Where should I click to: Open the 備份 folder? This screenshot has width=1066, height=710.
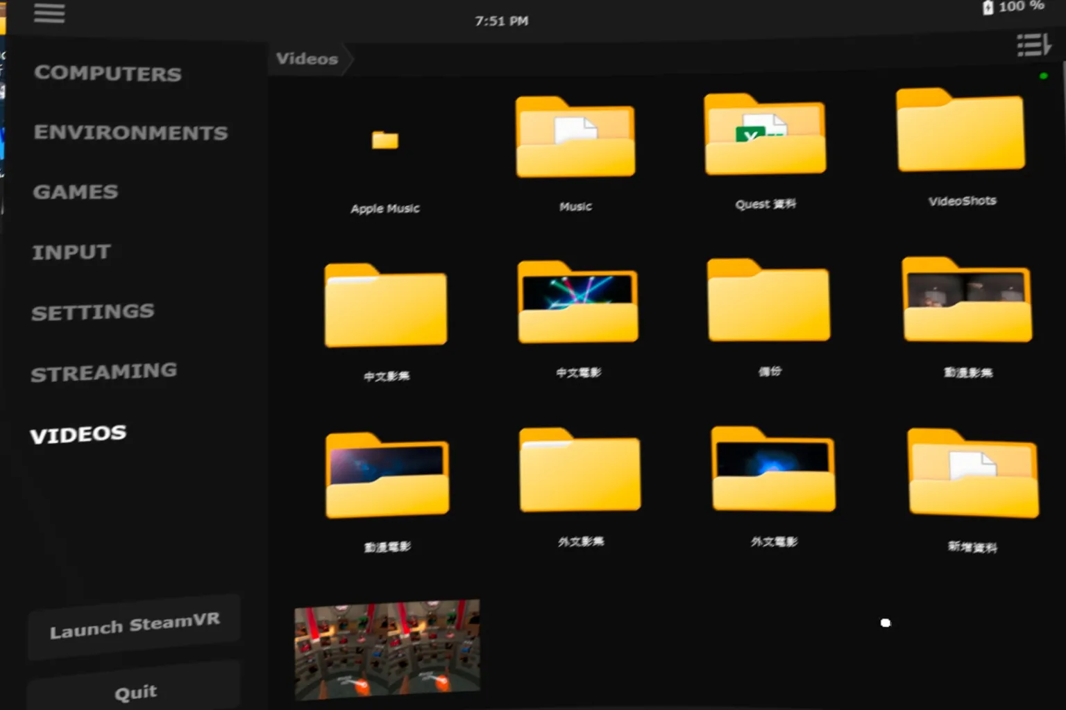[768, 299]
